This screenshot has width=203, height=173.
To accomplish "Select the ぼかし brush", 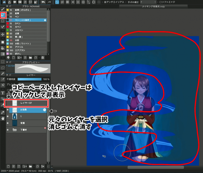I will tap(27, 53).
